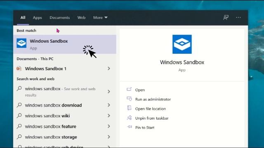This screenshot has height=148, width=264.
Task: Select the windows sandbox See work and web results entry
Action: (65, 91)
